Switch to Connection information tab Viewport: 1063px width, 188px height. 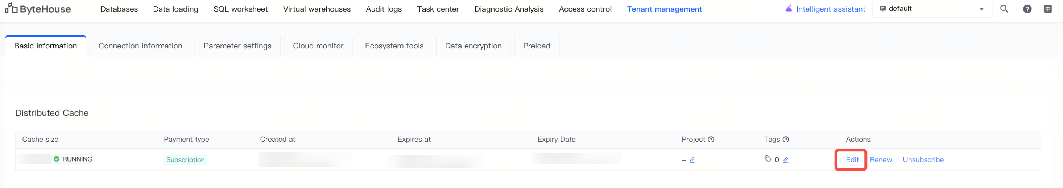click(140, 46)
